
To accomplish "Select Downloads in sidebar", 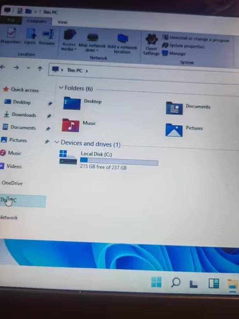I will tap(20, 114).
